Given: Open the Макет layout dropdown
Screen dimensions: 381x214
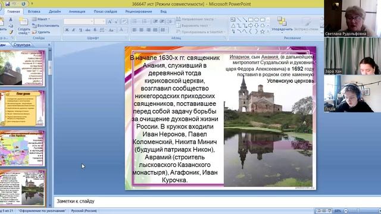Looking at the screenshot, I should 41,19.
